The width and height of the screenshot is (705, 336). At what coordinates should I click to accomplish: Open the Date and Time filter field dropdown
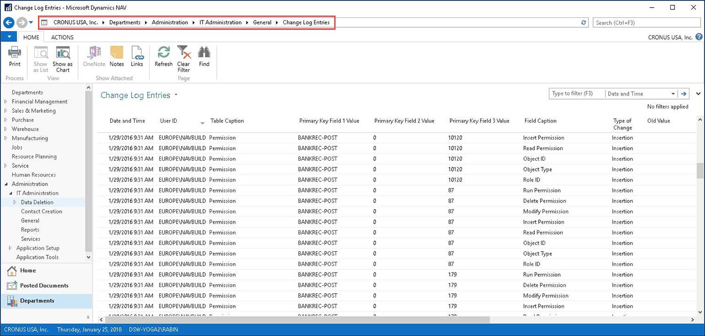click(674, 94)
